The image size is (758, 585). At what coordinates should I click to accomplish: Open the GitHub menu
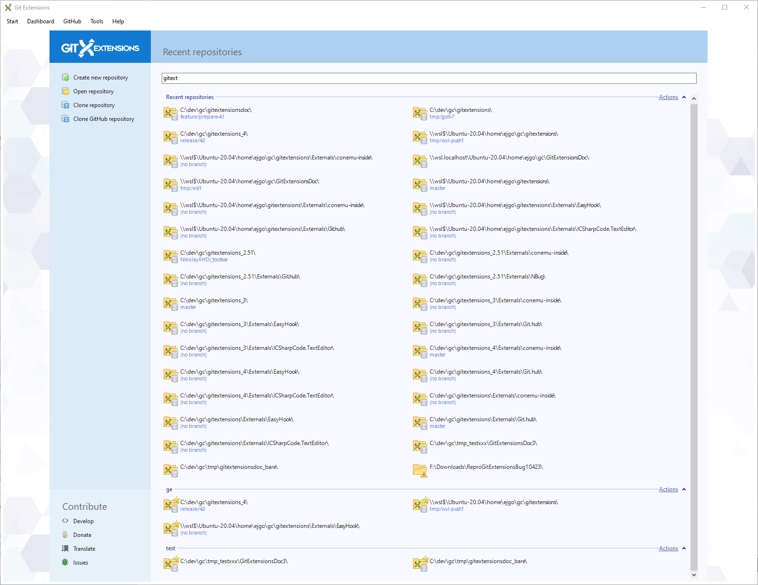pos(72,21)
